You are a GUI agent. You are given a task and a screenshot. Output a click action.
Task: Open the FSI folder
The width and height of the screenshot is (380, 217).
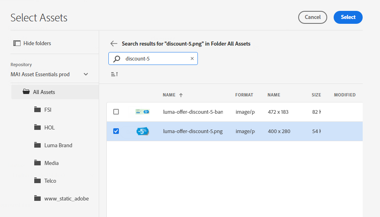(48, 110)
